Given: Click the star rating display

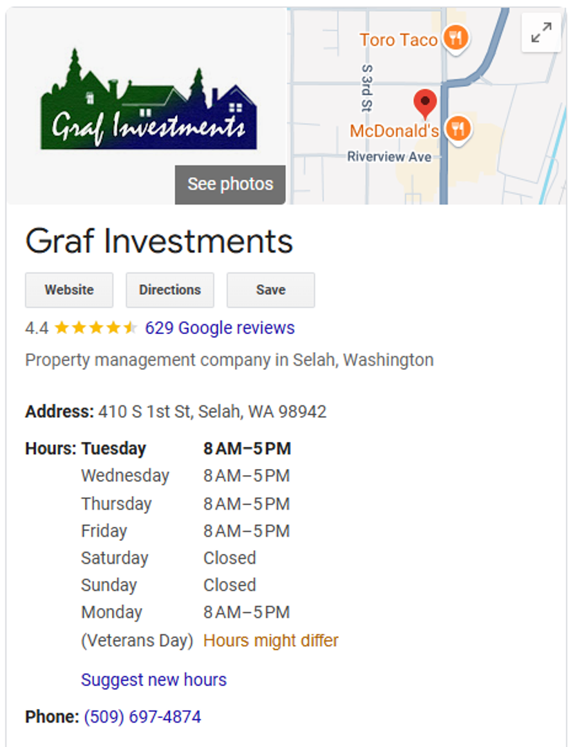Looking at the screenshot, I should coord(95,328).
